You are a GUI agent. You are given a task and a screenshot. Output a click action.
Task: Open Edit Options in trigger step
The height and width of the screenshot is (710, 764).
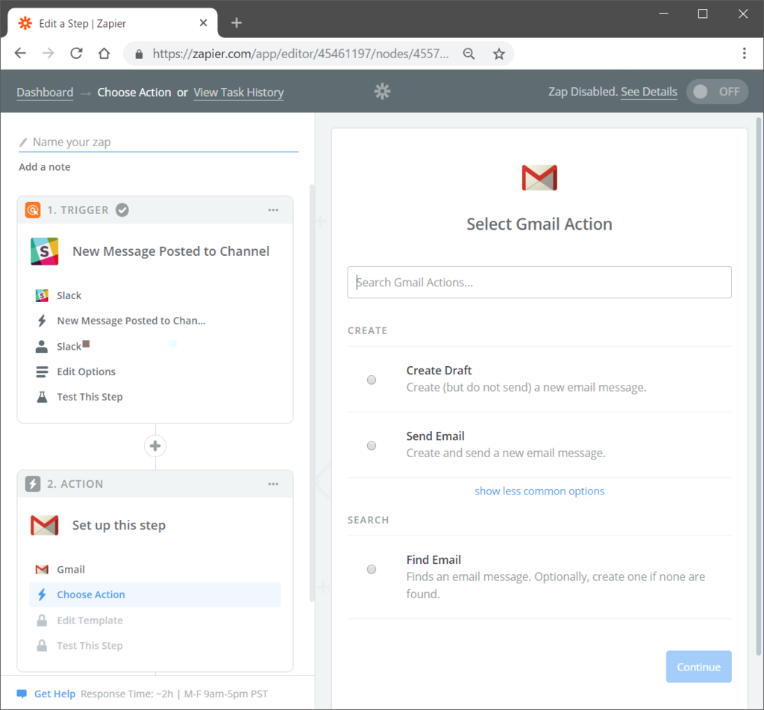tap(155, 371)
